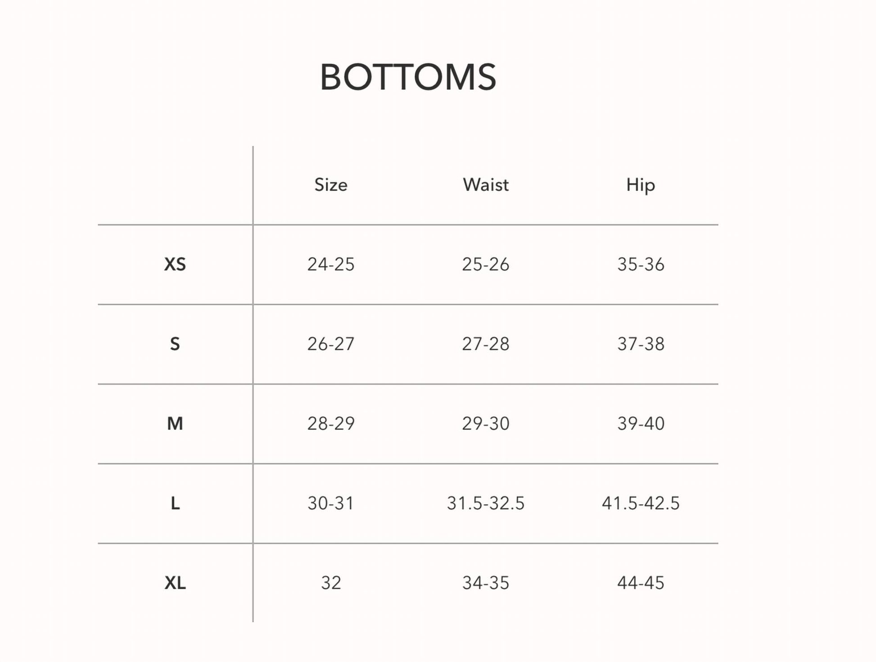Select the M row label
The height and width of the screenshot is (662, 876).
175,423
